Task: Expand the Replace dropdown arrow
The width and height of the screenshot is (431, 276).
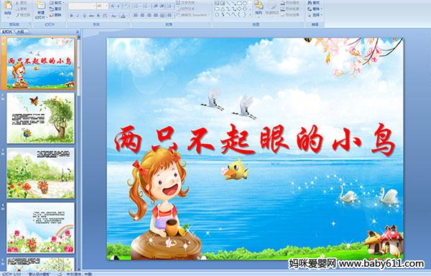Action: point(321,9)
